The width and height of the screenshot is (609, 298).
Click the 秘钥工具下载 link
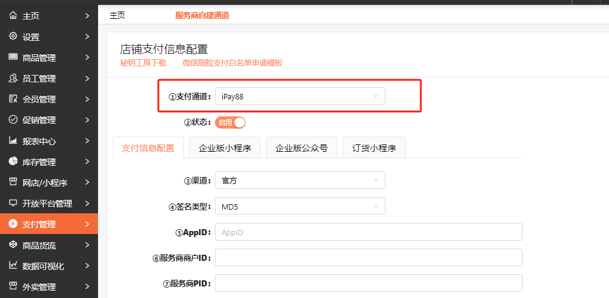coord(143,63)
